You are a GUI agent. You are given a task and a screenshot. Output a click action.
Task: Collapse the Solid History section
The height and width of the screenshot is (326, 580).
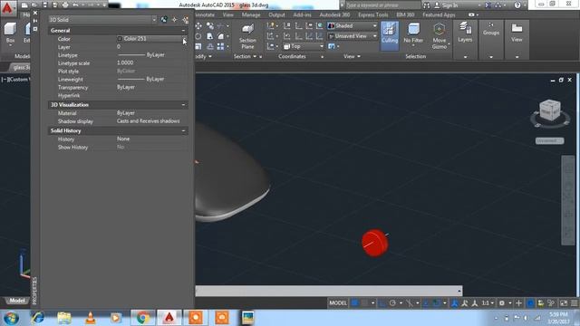pos(183,130)
